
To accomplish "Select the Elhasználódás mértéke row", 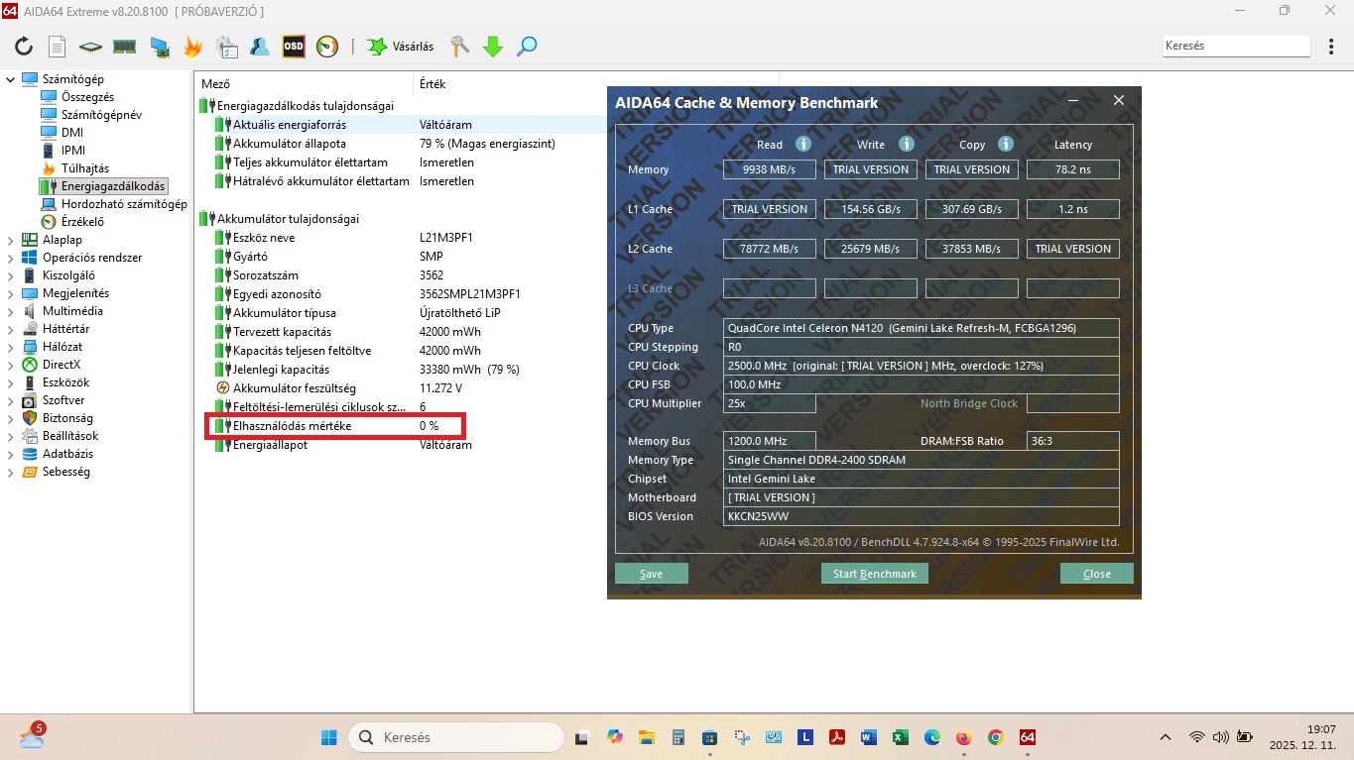I will coord(402,426).
